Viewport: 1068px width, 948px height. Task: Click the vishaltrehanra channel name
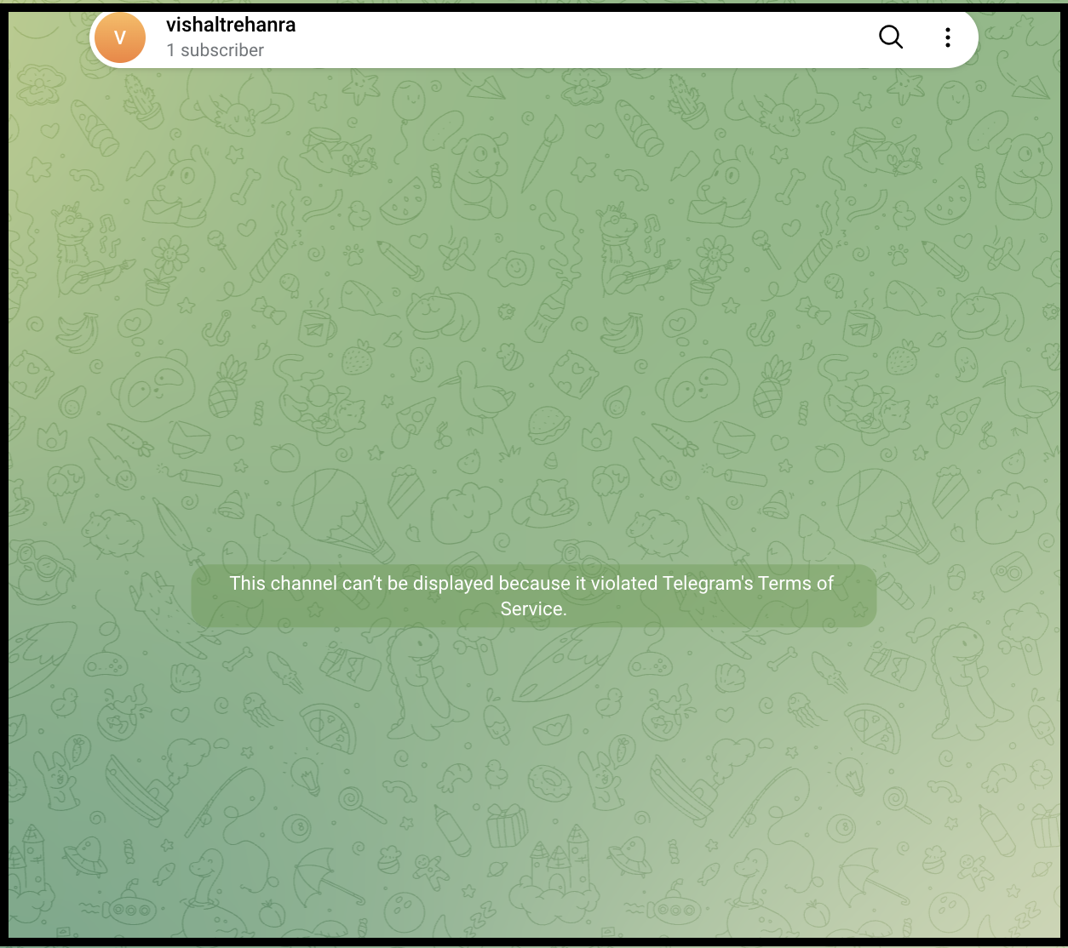(x=231, y=25)
